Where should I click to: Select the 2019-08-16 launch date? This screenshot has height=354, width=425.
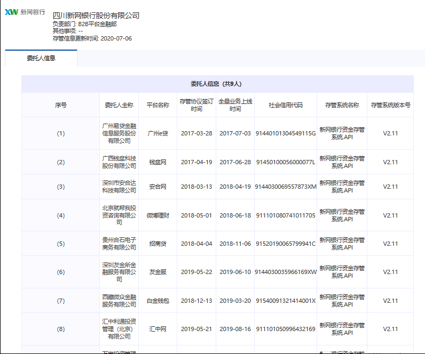pyautogui.click(x=235, y=329)
